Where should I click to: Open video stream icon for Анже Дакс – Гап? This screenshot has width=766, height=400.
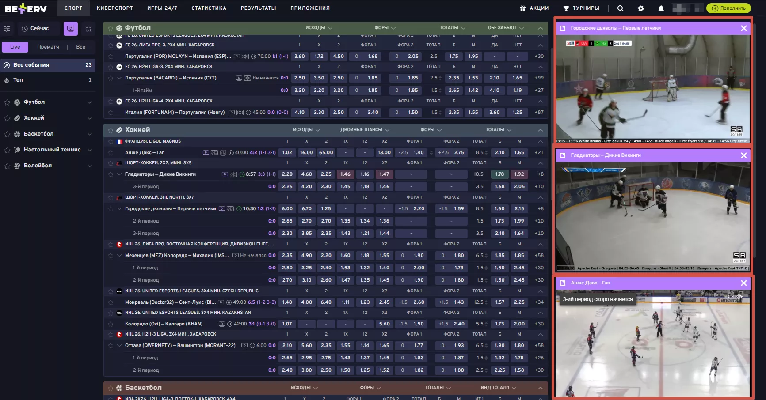tap(206, 153)
